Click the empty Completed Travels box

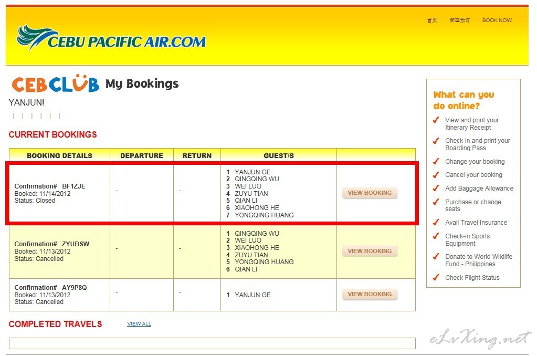(x=213, y=343)
